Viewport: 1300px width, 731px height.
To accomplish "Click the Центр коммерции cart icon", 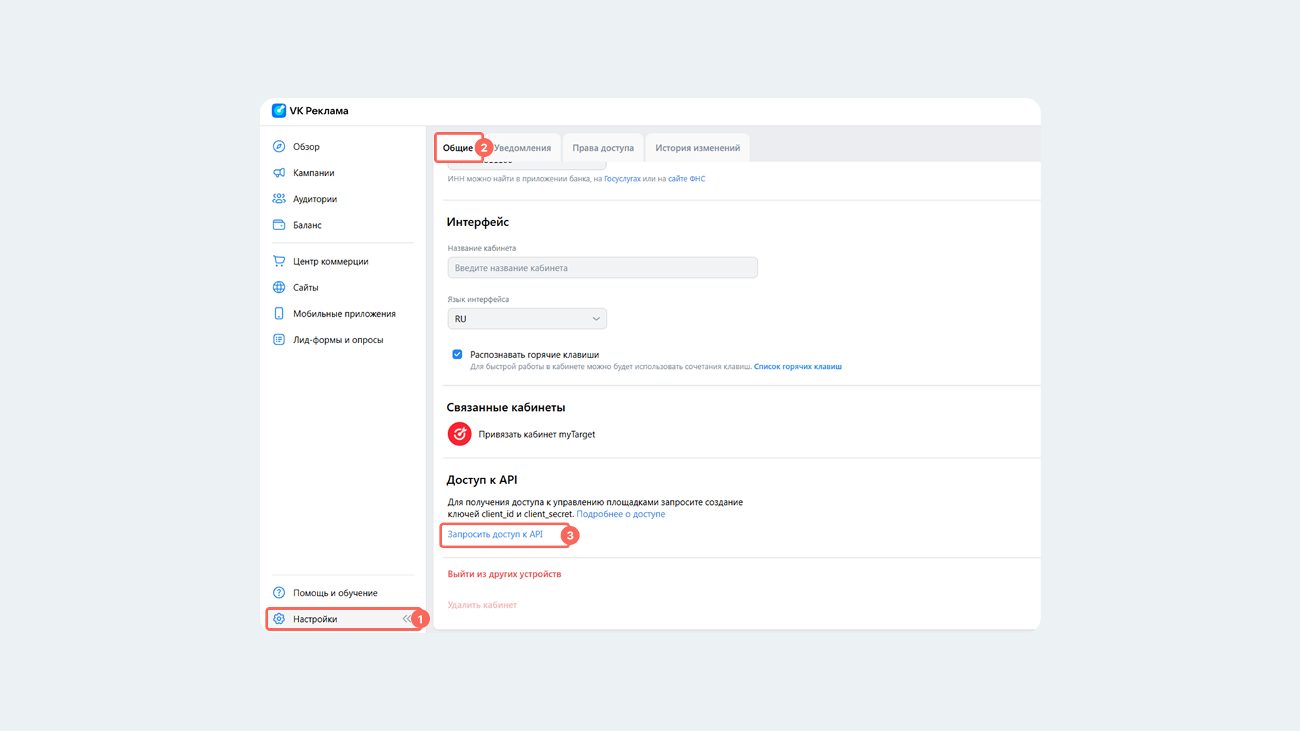I will [279, 261].
